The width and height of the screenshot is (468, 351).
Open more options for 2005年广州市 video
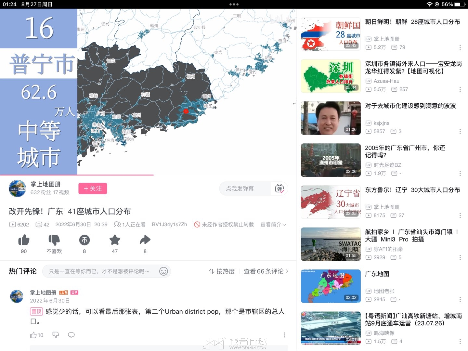point(460,174)
